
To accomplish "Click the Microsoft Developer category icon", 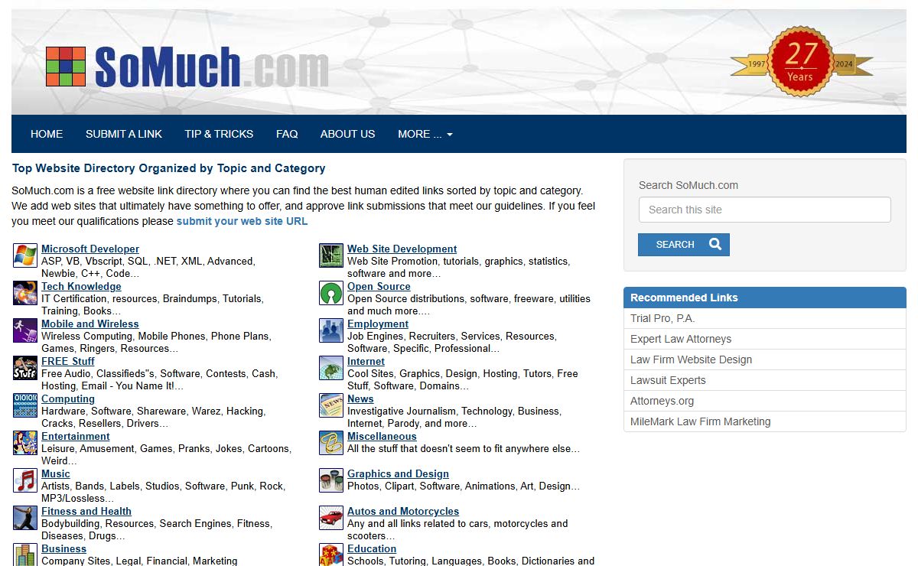I will (25, 255).
